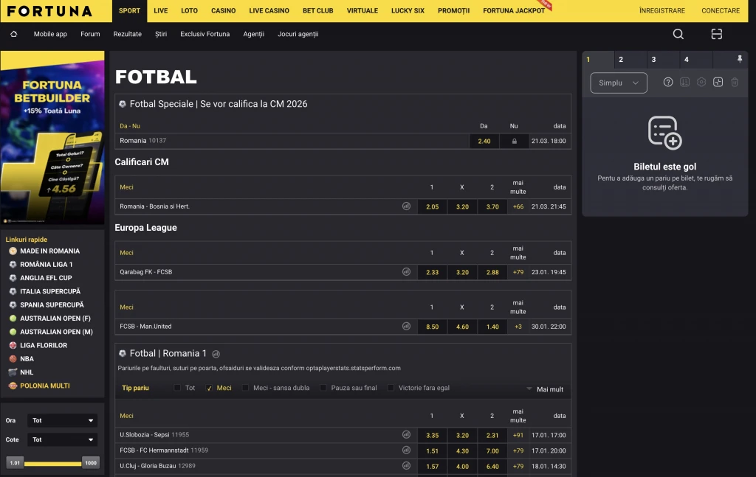Open the bet slip help icon
Image resolution: width=756 pixels, height=477 pixels.
click(668, 83)
